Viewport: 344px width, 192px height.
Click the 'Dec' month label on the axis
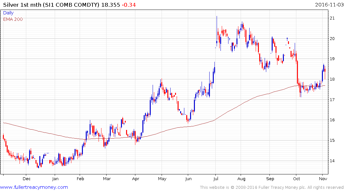(x=27, y=179)
